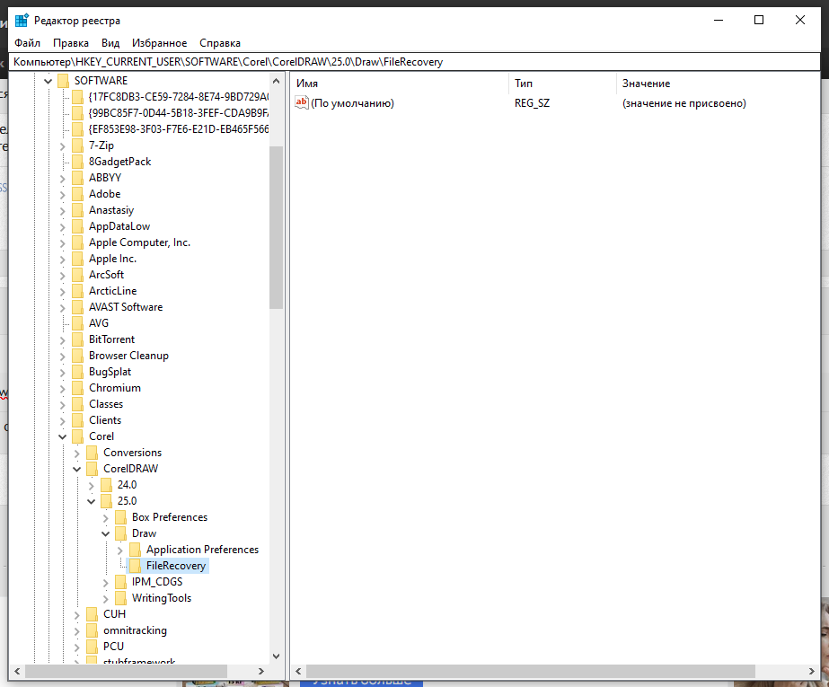Viewport: 829px width, 687px height.
Task: Click tree pane horizontal scroll right arrow
Action: [261, 671]
